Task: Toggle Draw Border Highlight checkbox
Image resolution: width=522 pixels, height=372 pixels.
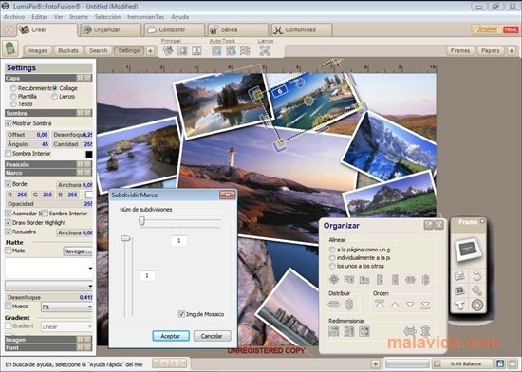Action: point(9,223)
